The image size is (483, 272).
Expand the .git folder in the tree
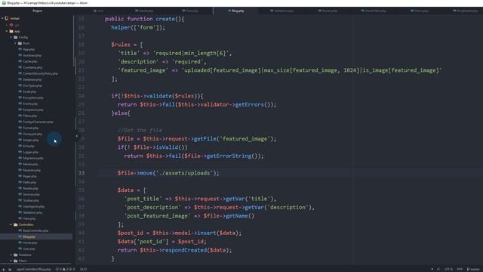(7, 25)
